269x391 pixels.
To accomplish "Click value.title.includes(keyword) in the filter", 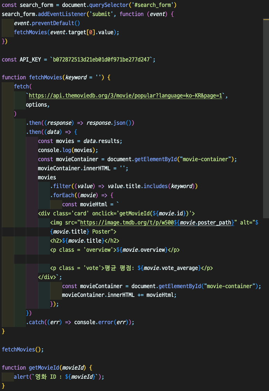I will (x=151, y=186).
